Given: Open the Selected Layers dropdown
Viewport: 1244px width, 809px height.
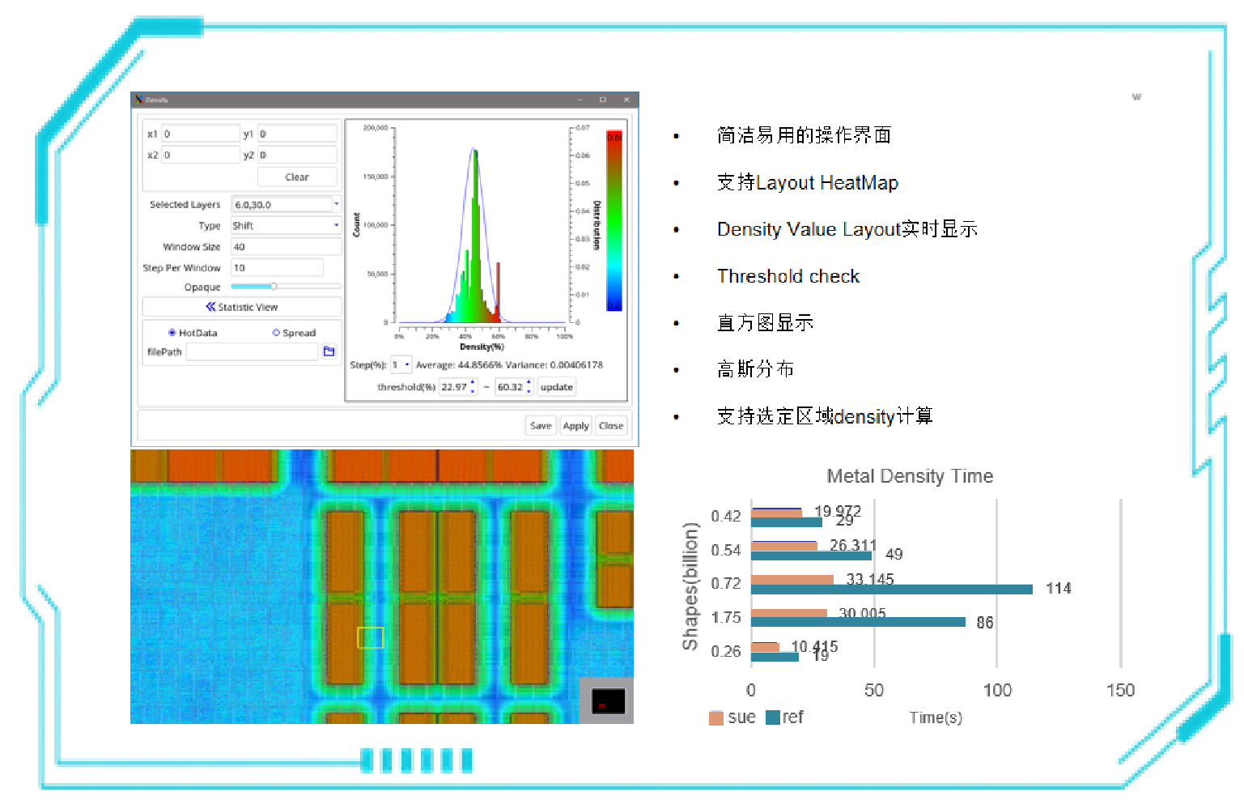Looking at the screenshot, I should (336, 204).
